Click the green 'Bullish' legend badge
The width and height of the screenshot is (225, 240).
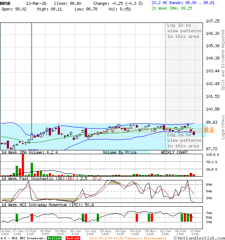pos(54,238)
